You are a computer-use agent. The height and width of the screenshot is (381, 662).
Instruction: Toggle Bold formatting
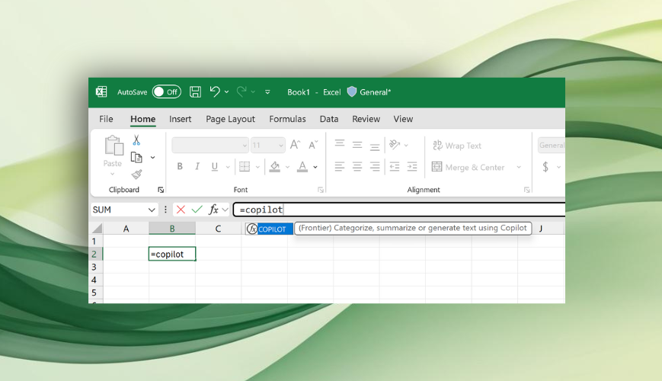click(x=180, y=166)
